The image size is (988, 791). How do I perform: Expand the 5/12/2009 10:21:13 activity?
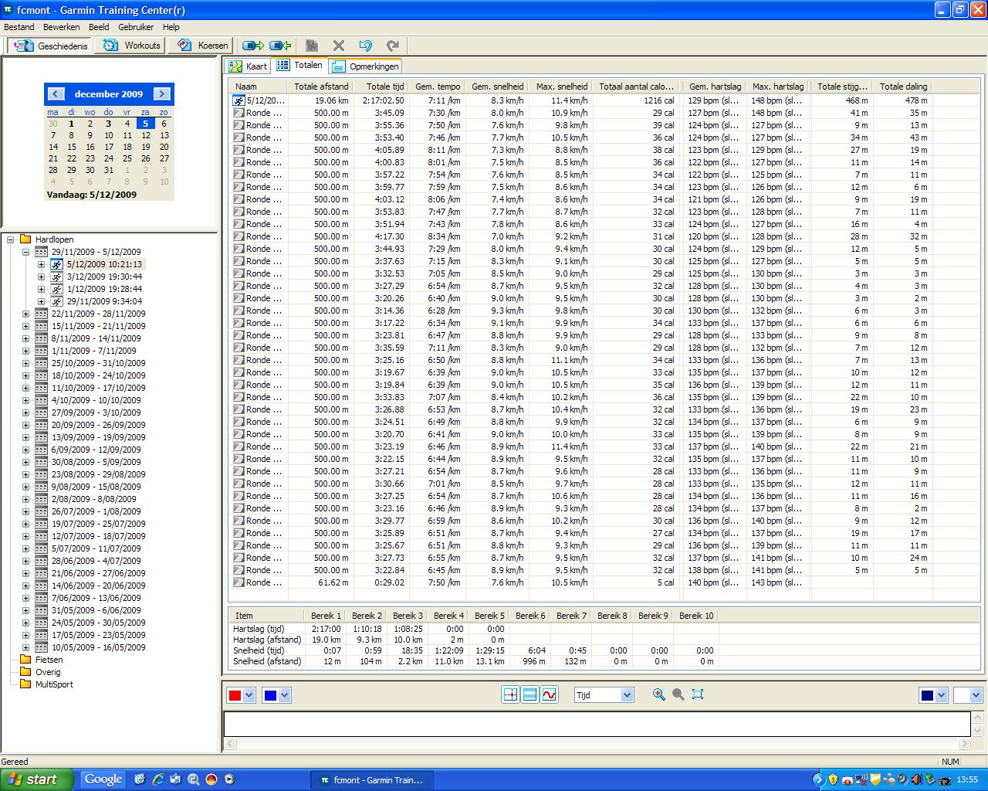[41, 264]
